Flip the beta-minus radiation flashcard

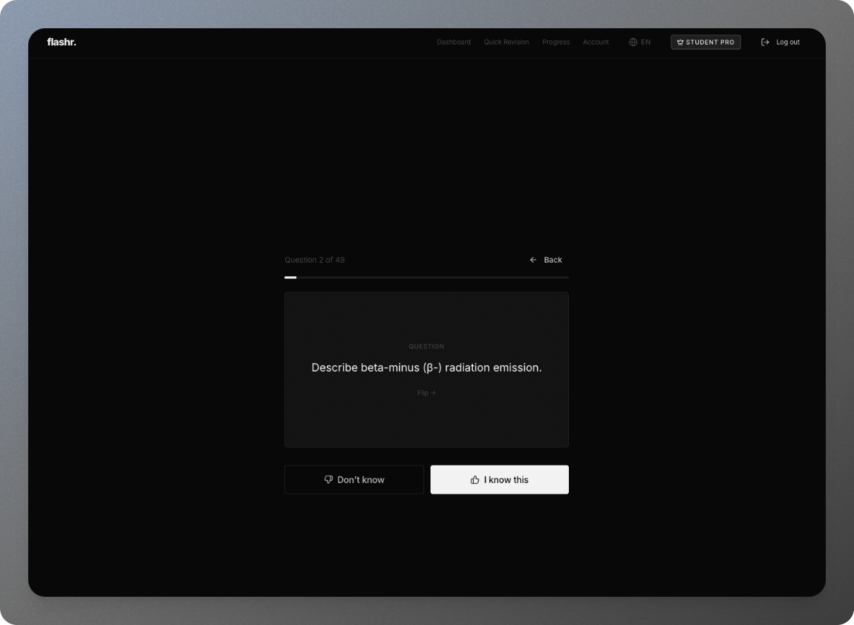[x=426, y=367]
